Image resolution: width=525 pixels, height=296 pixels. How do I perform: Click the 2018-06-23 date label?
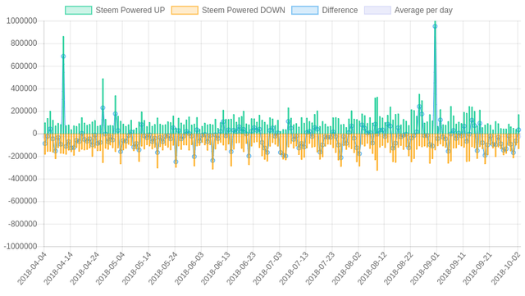[242, 269]
